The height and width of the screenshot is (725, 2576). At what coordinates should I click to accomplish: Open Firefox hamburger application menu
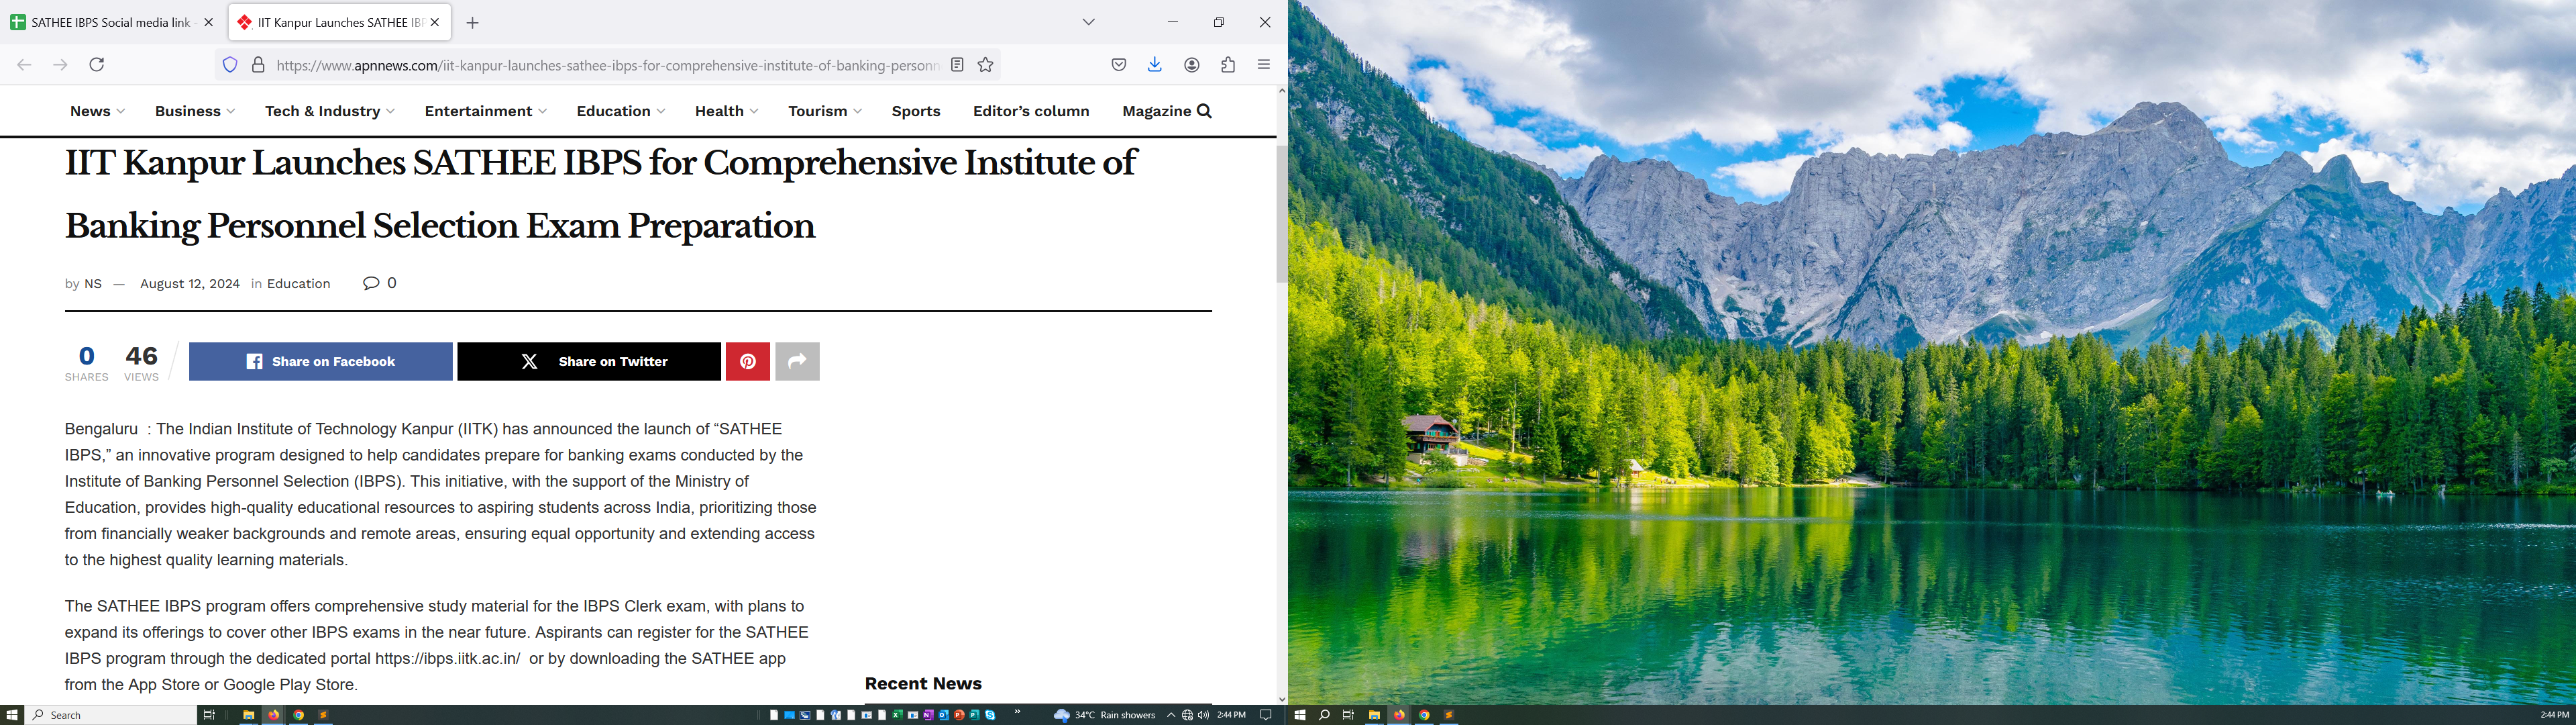click(1264, 65)
